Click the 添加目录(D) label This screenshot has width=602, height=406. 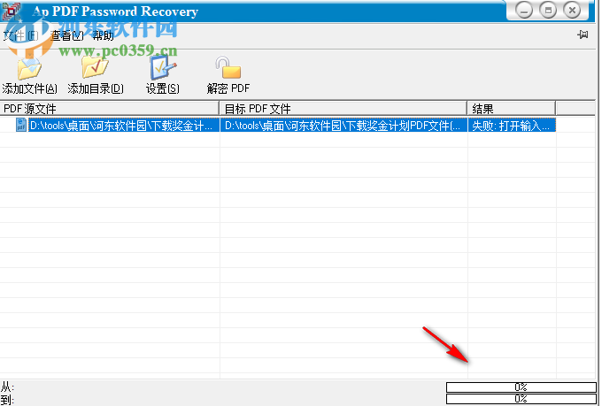(x=96, y=88)
